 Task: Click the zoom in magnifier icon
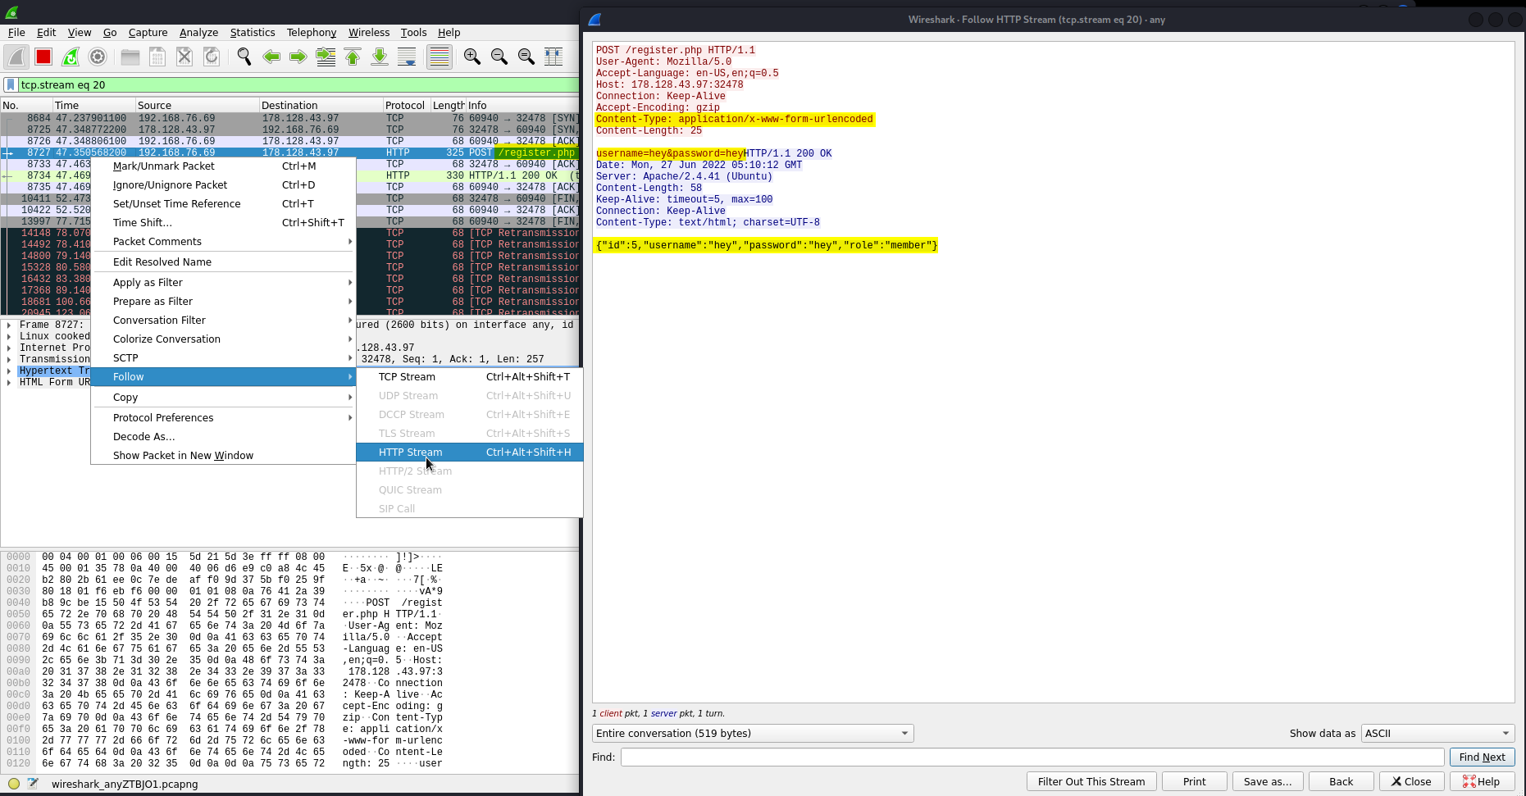471,57
